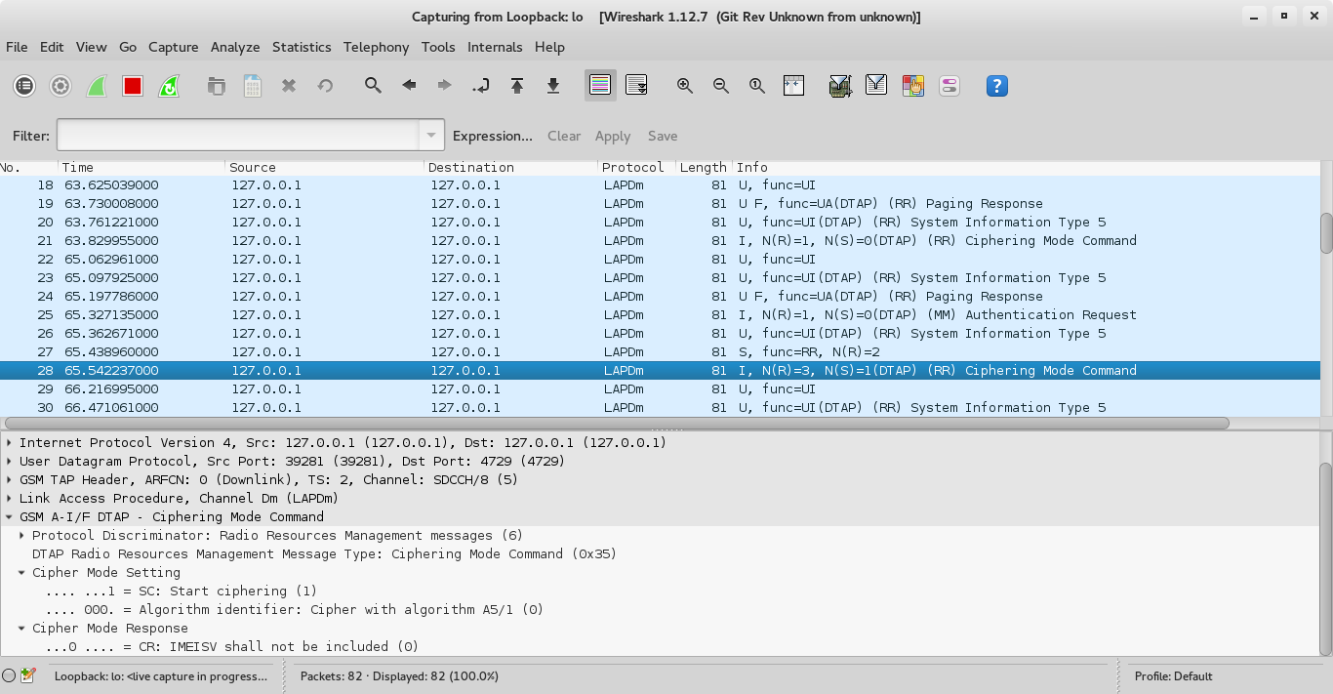The height and width of the screenshot is (694, 1333).
Task: Click the packet list vertical scrollbar thumb
Action: 1326,232
